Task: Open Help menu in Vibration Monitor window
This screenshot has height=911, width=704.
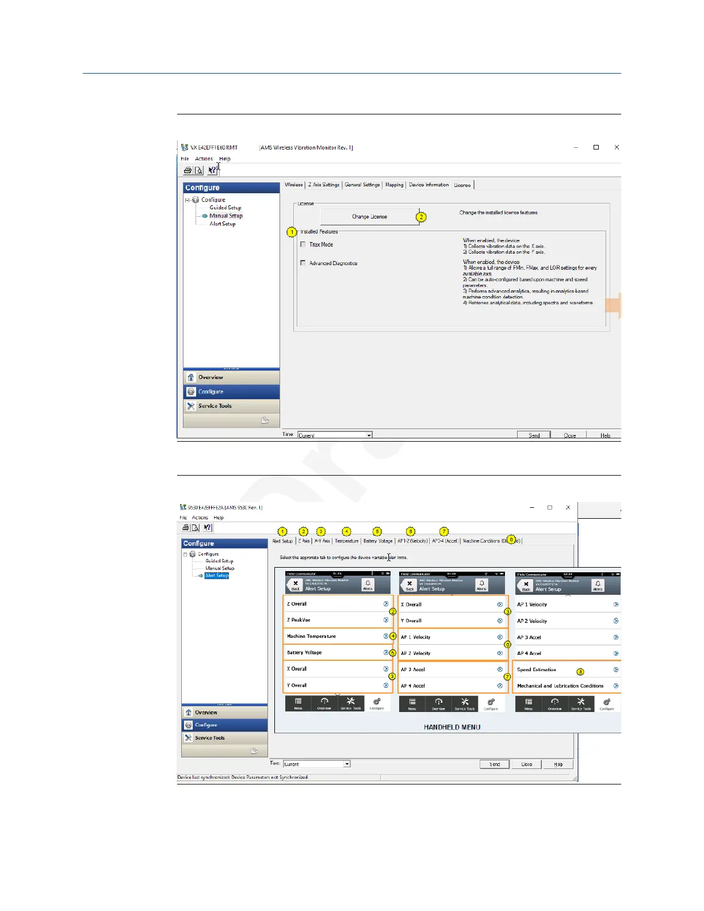Action: [x=225, y=159]
